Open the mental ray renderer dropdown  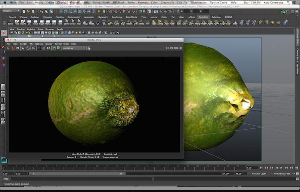pos(74,48)
